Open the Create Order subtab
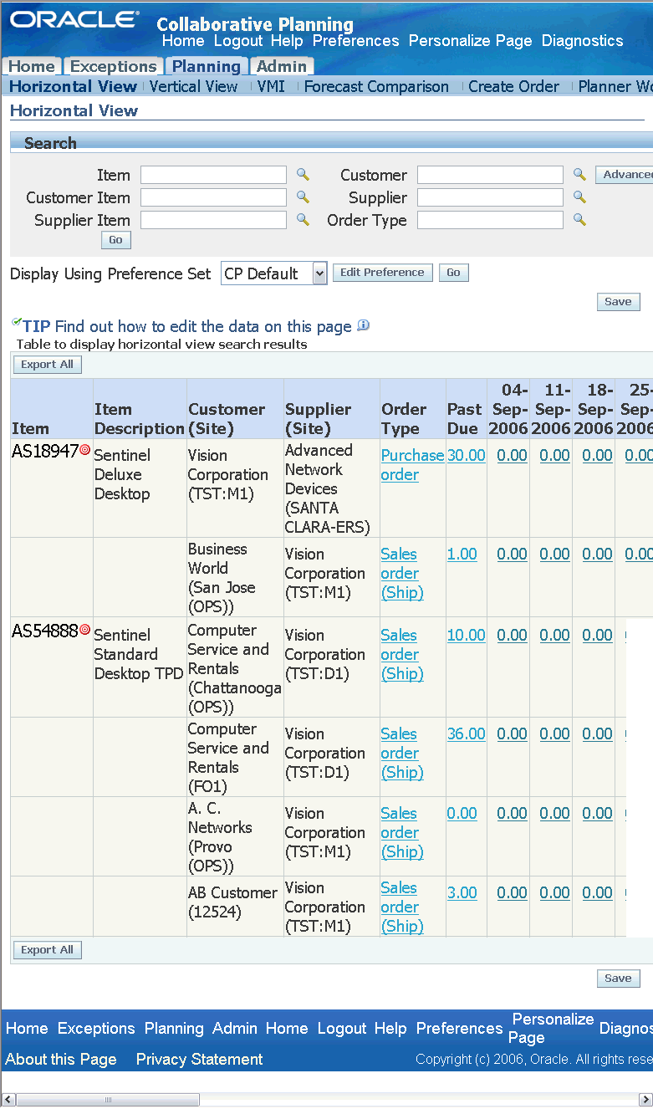This screenshot has height=1109, width=653. (513, 86)
